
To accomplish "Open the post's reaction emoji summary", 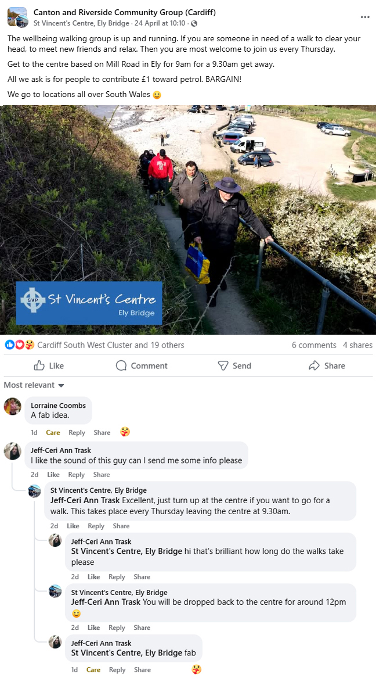I will coord(20,345).
